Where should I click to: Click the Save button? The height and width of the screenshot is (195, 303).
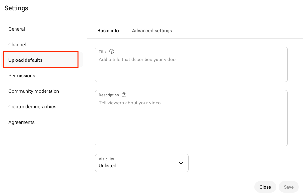pos(288,187)
